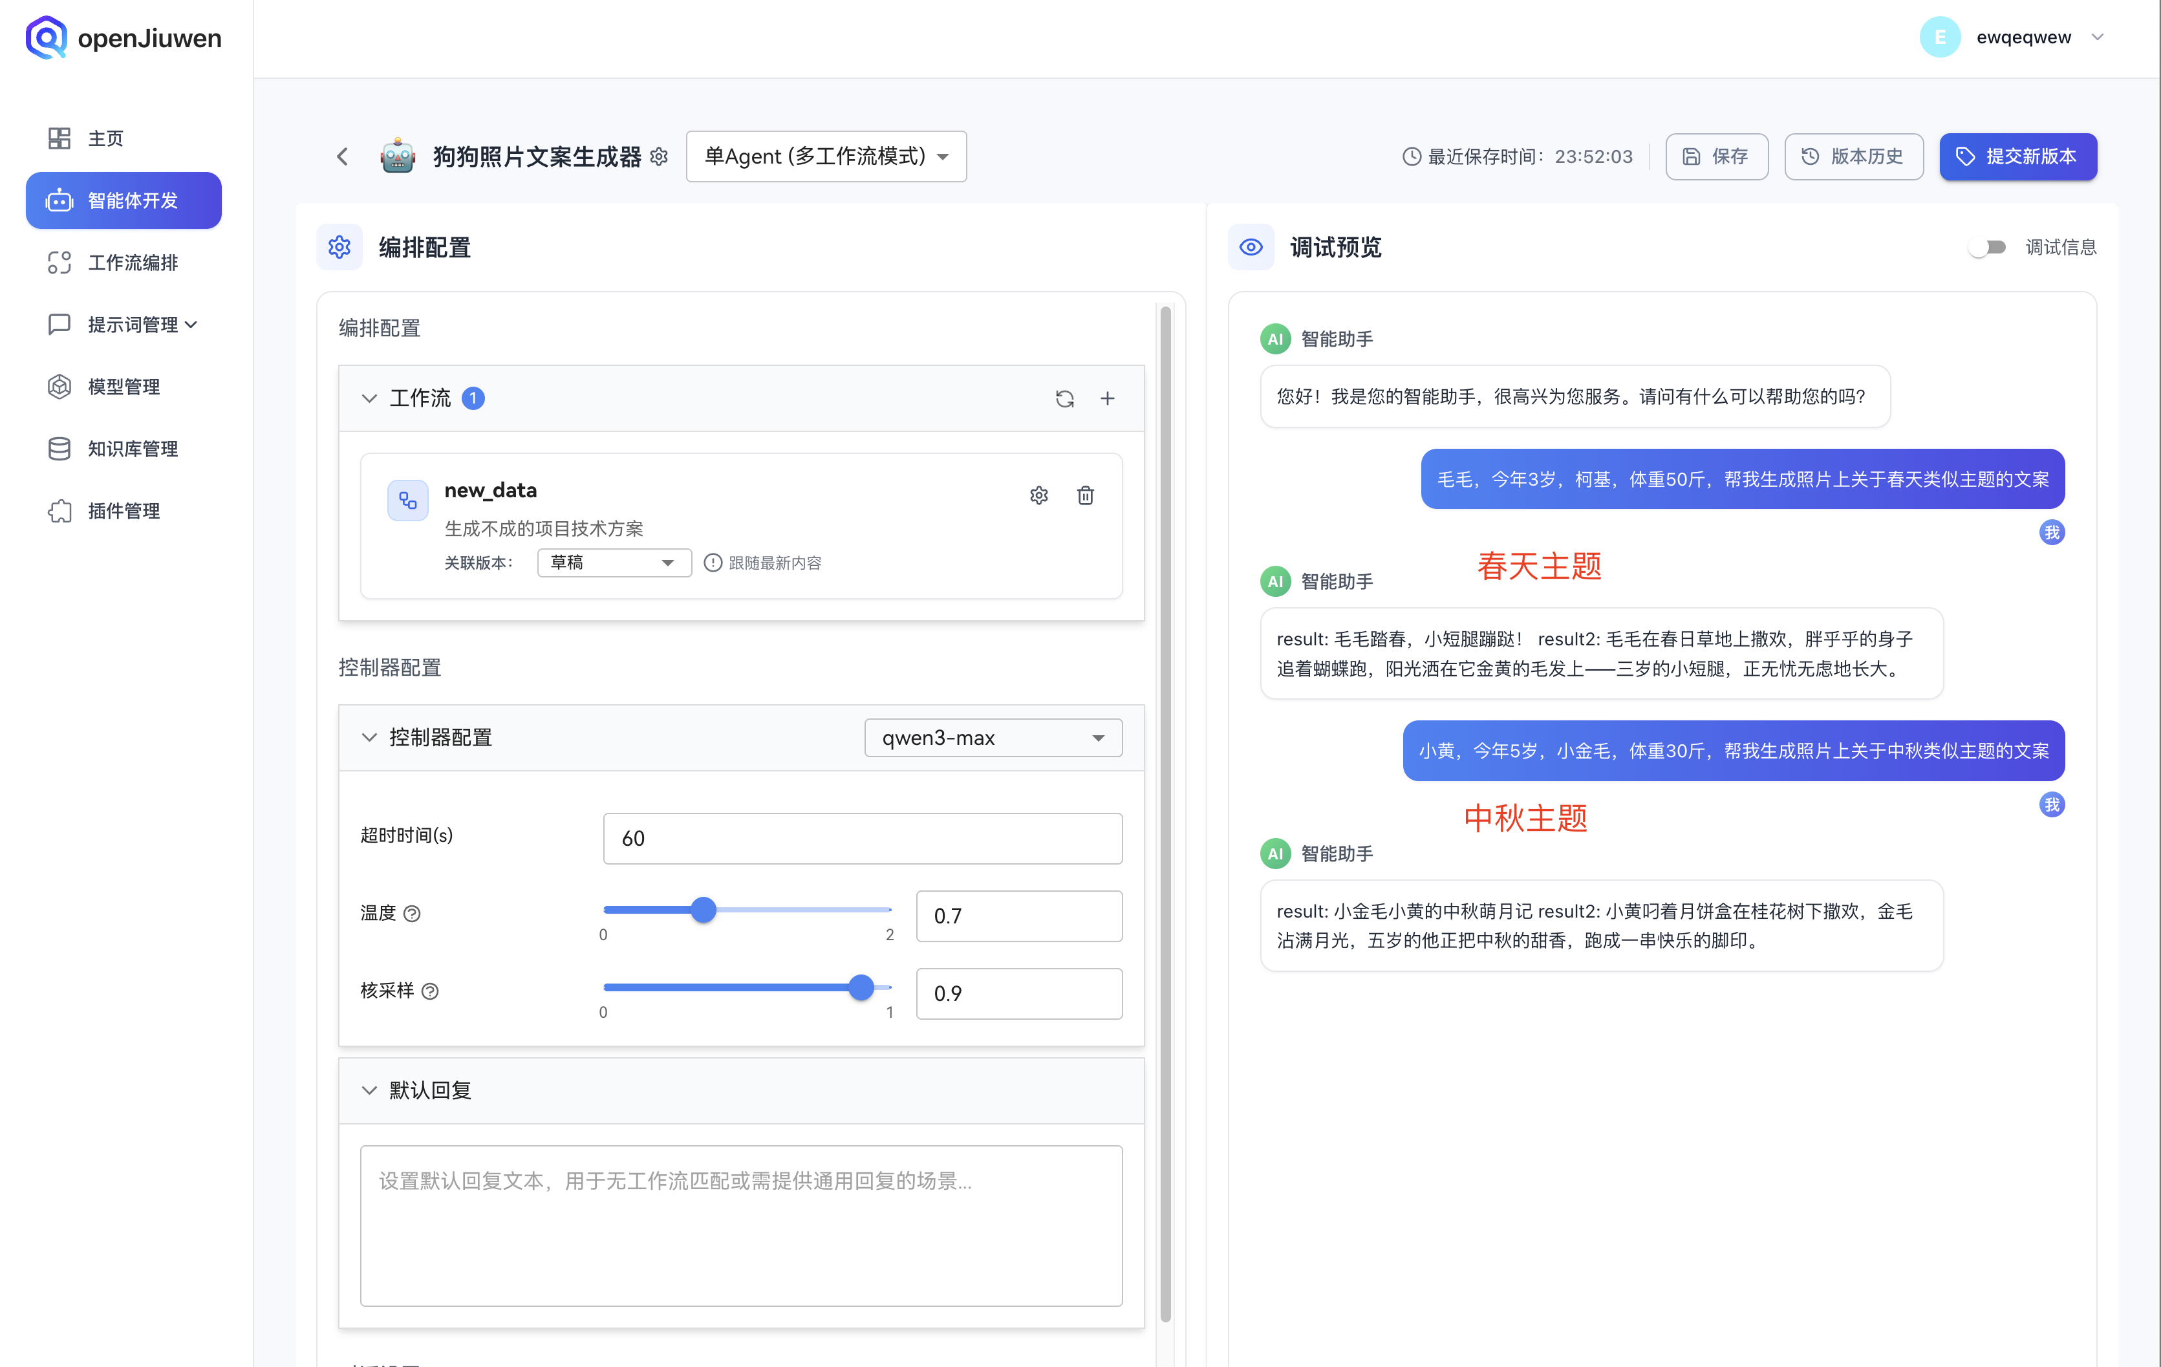Refresh the workflow list
Screen dimensions: 2161x1367
point(1064,398)
